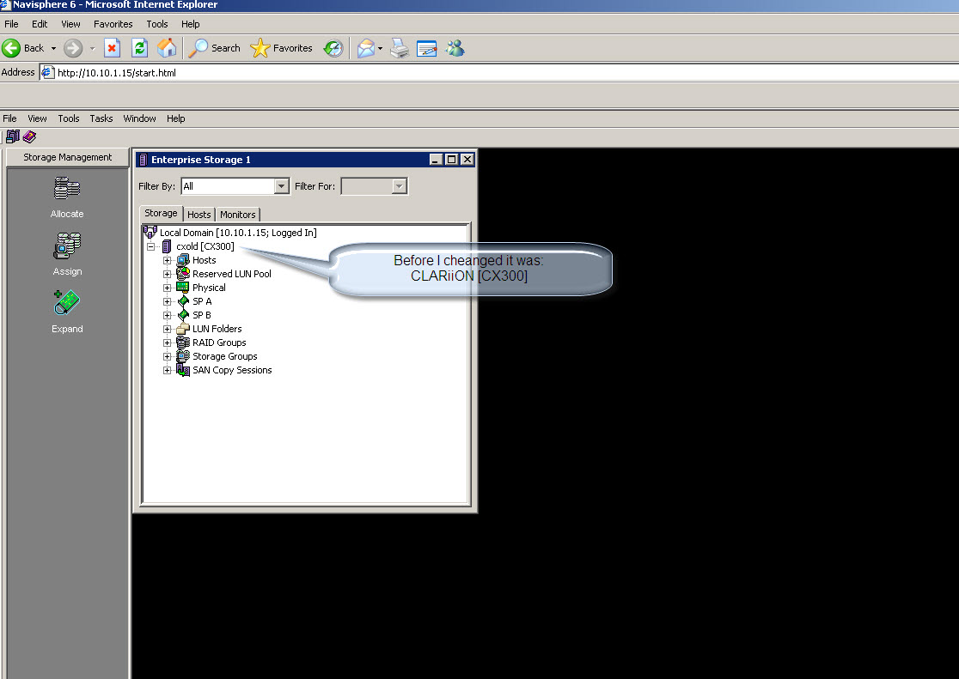Viewport: 959px width, 679px height.
Task: Click the Expand storage icon
Action: pyautogui.click(x=67, y=302)
